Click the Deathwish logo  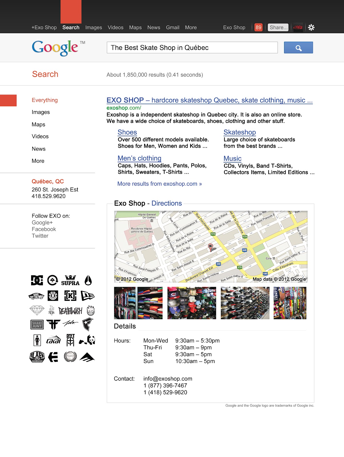point(70,310)
